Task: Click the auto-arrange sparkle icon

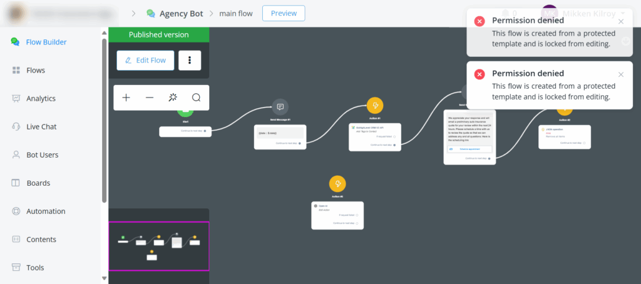Action: tap(173, 98)
